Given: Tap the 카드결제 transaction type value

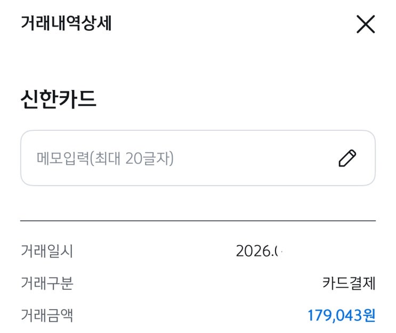Looking at the screenshot, I should point(349,283).
